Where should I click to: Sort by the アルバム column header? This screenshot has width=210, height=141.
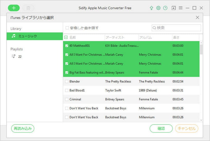click(145, 37)
